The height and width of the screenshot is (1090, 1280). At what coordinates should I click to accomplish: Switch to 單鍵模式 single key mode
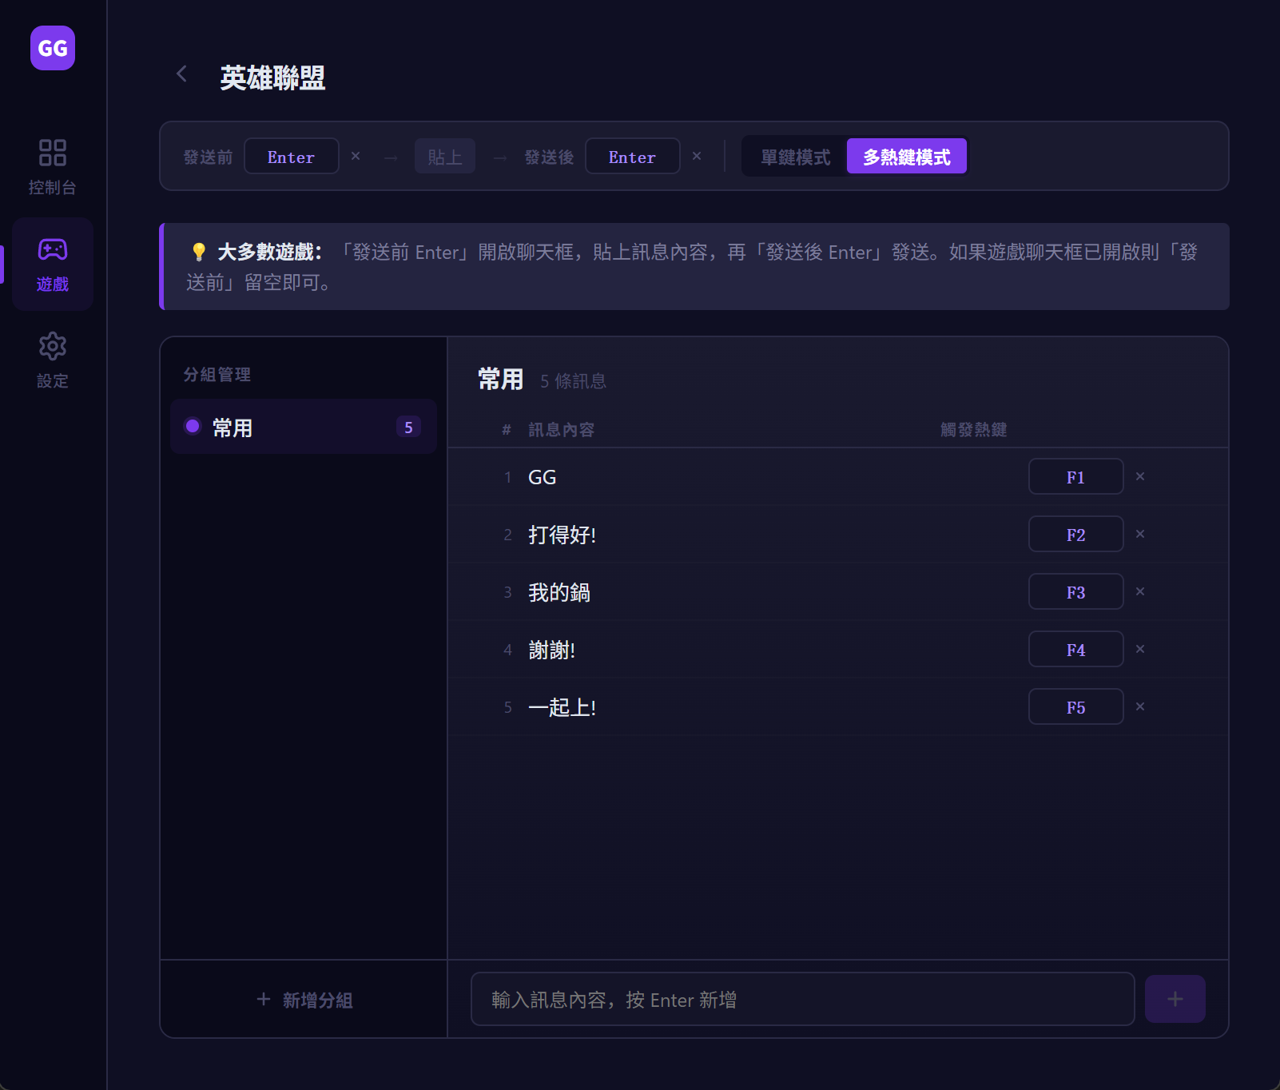(795, 157)
